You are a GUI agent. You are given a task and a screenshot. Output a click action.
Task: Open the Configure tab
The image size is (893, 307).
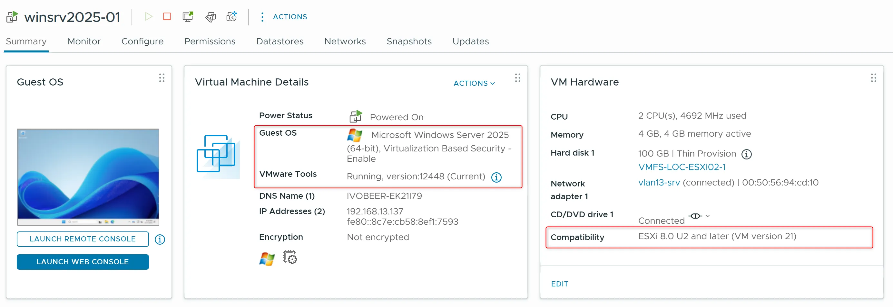pos(142,41)
